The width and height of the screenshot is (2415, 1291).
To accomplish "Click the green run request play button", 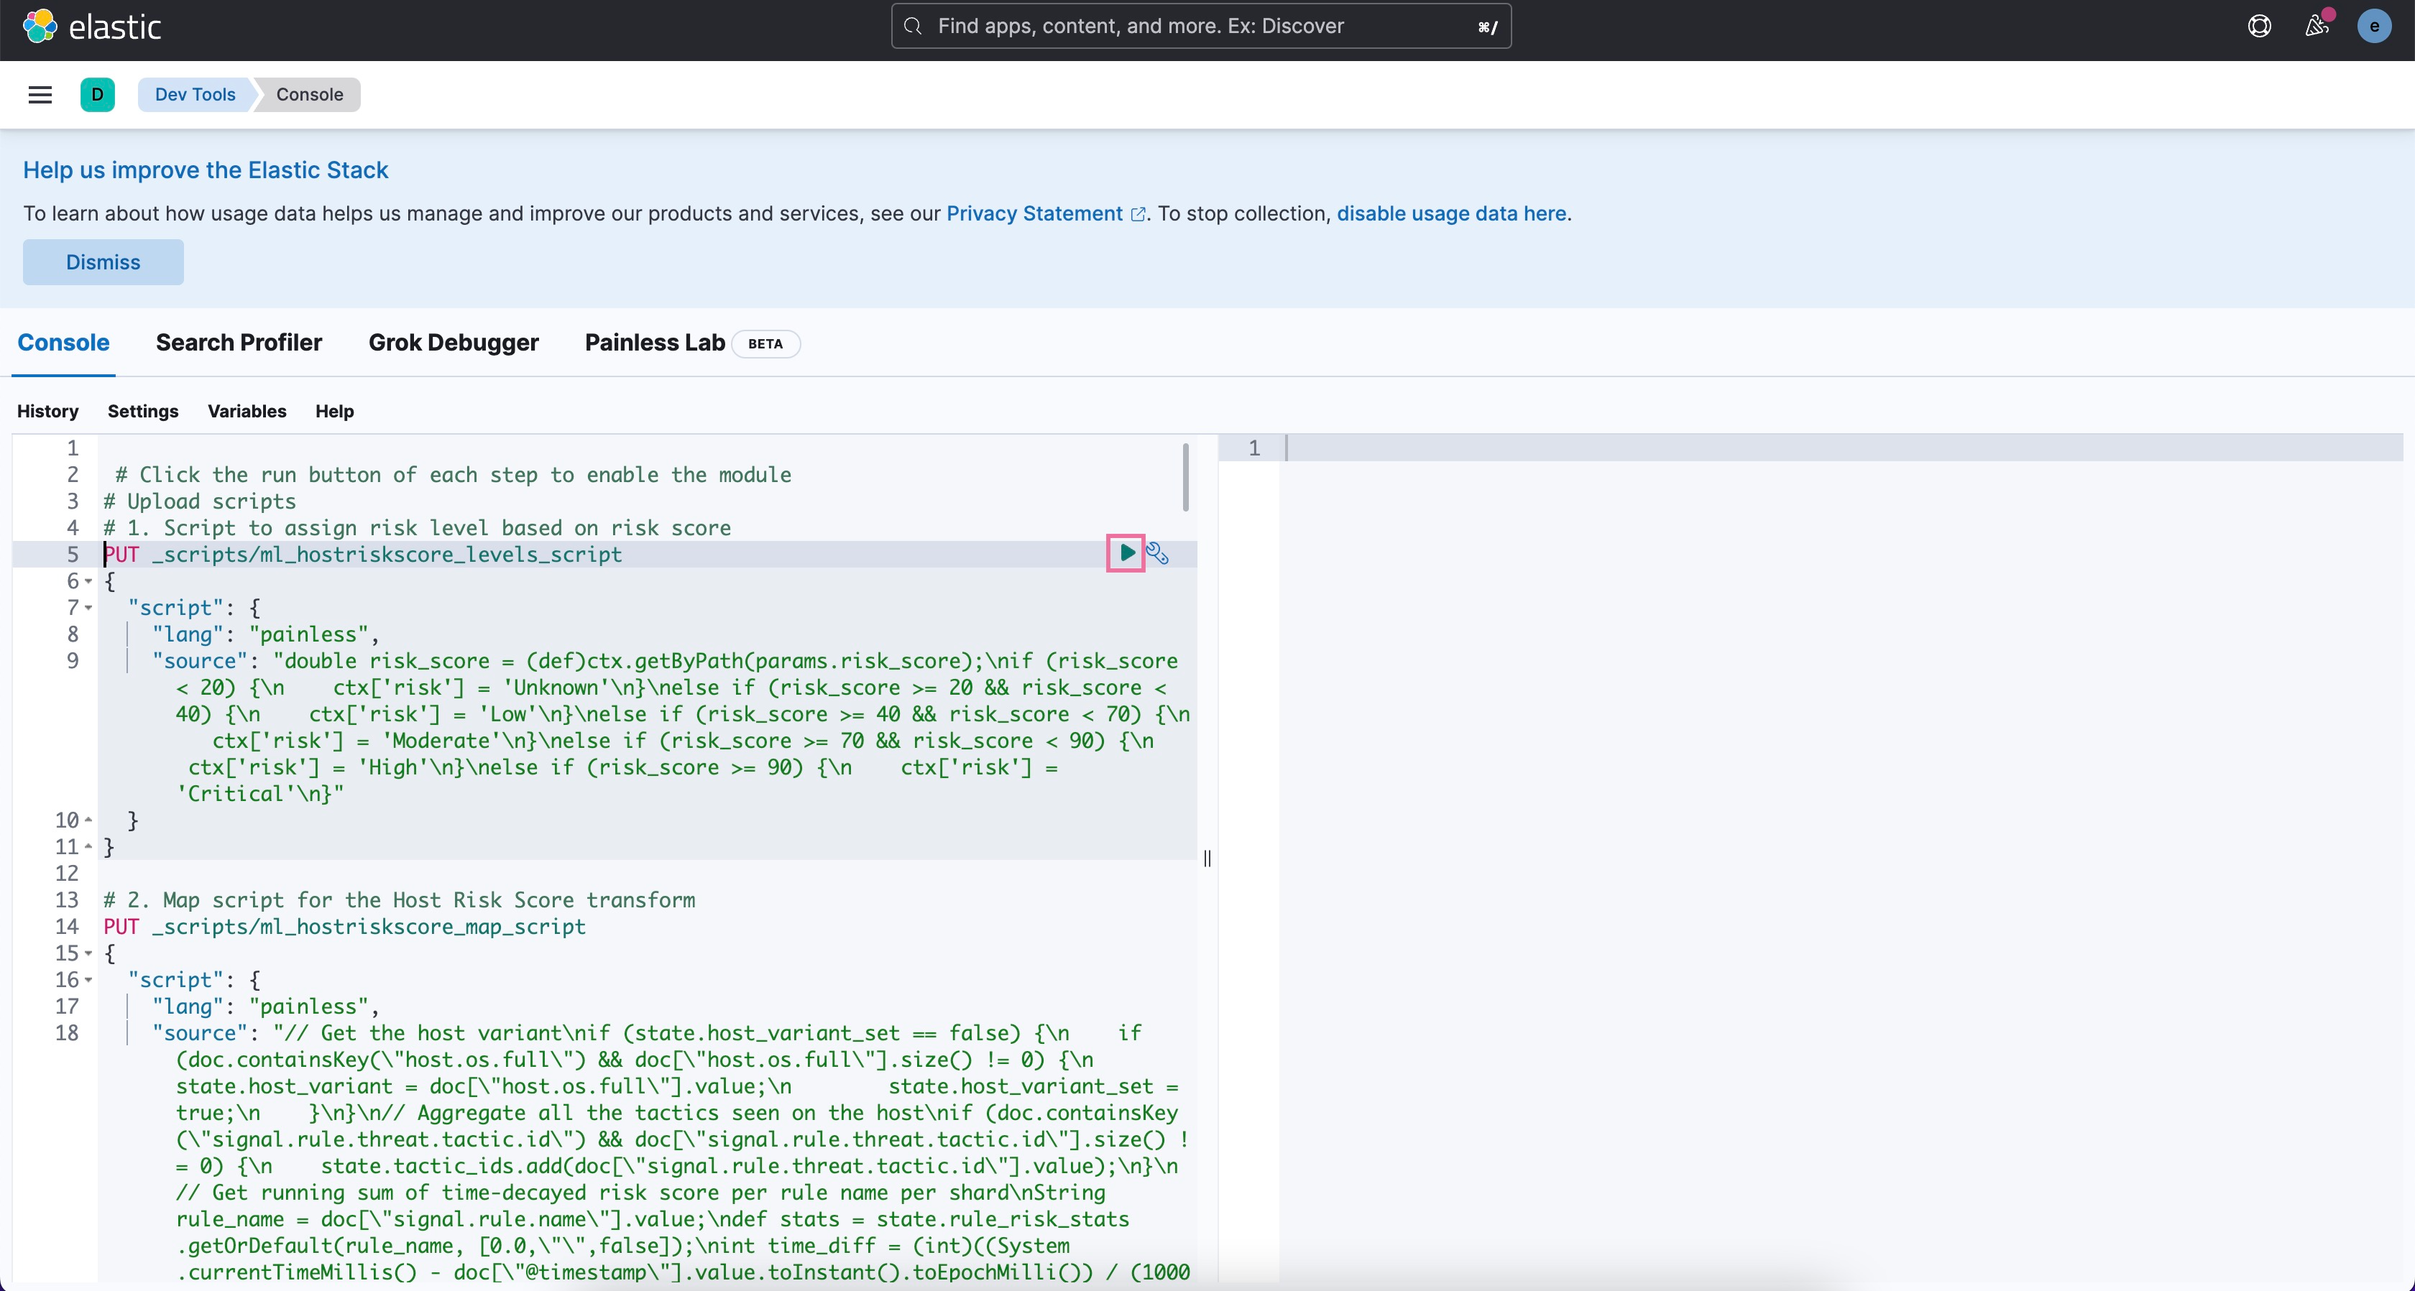I will pyautogui.click(x=1126, y=552).
